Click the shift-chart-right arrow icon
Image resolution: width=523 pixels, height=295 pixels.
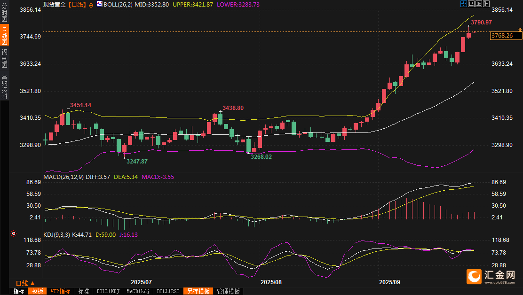[486, 4]
